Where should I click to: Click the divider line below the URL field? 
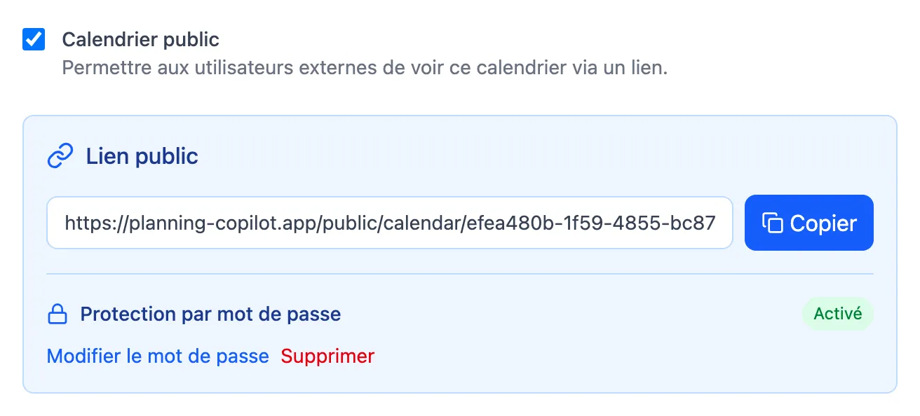(x=460, y=273)
